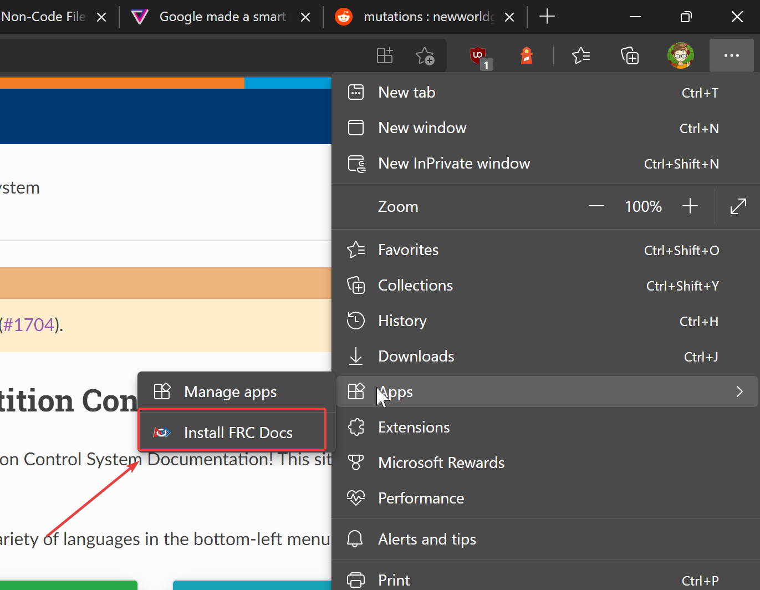Increase zoom using the plus control
This screenshot has width=760, height=590.
[690, 206]
